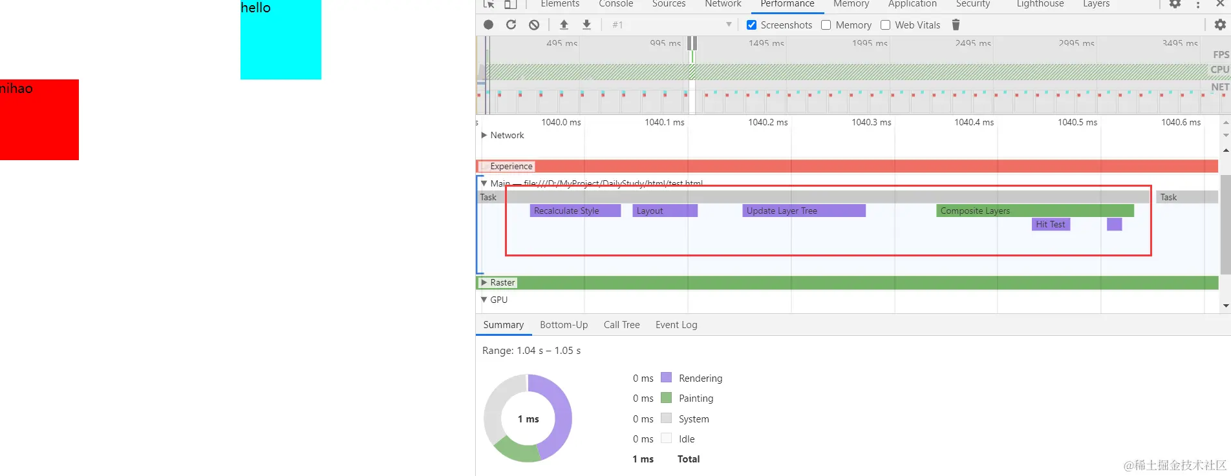
Task: Enable the Screenshots checkbox
Action: pos(752,25)
